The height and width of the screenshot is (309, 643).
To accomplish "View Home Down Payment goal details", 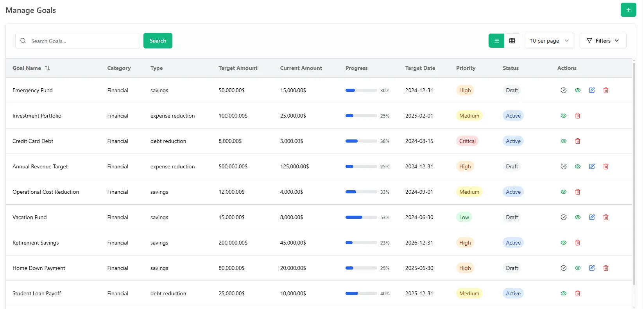I will [578, 268].
